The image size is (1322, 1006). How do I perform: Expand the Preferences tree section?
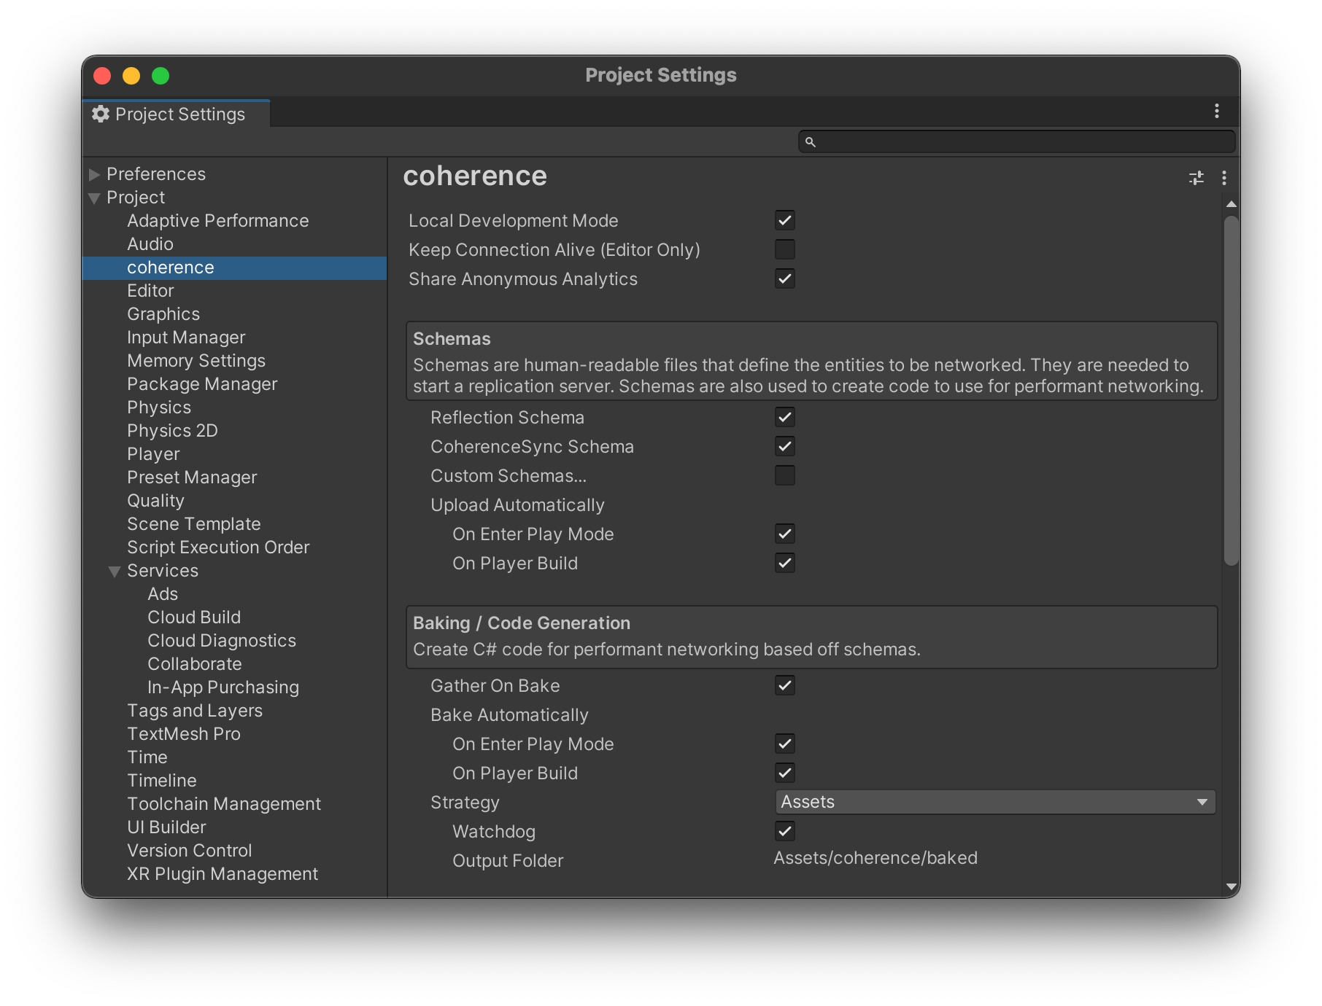pos(94,174)
